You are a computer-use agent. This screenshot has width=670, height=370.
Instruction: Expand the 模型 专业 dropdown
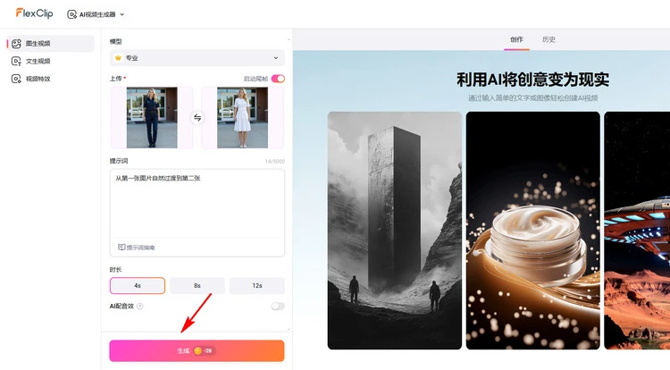[197, 58]
